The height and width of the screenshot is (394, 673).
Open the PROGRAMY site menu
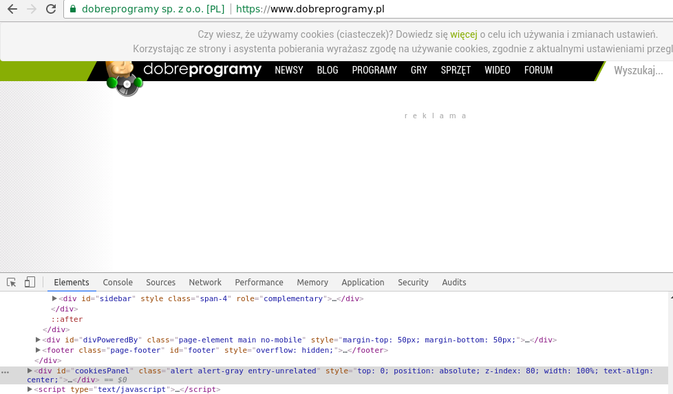(x=374, y=70)
